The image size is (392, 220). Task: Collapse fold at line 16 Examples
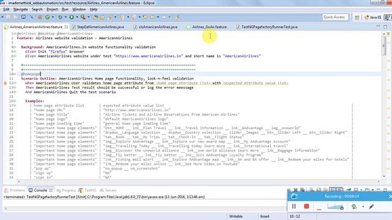tap(15, 101)
